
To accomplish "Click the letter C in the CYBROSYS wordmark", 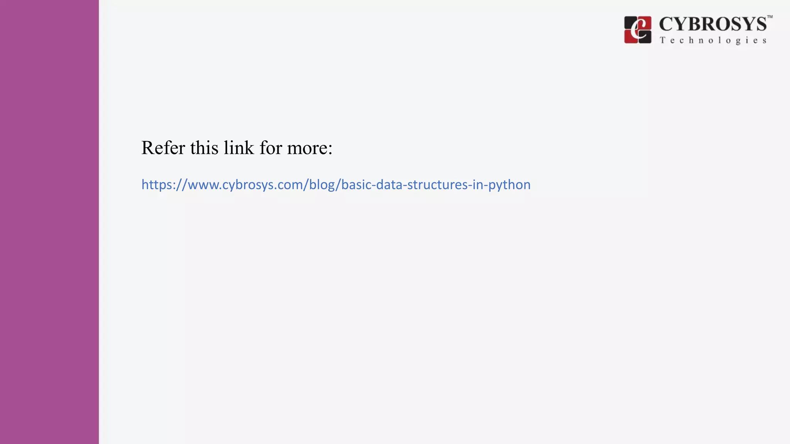I will 666,24.
